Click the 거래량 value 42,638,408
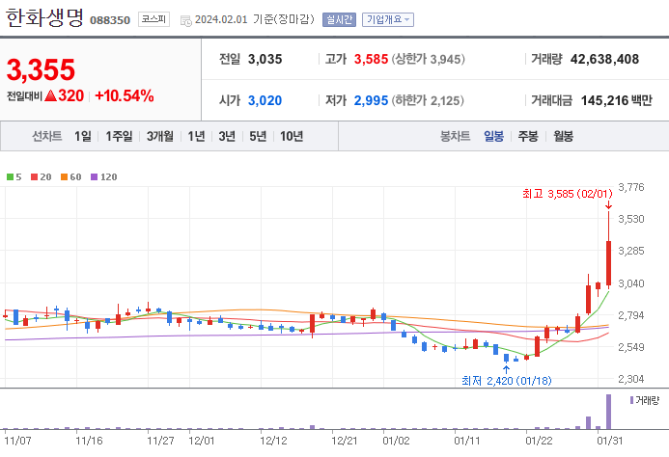This screenshot has height=457, width=669. coord(604,59)
